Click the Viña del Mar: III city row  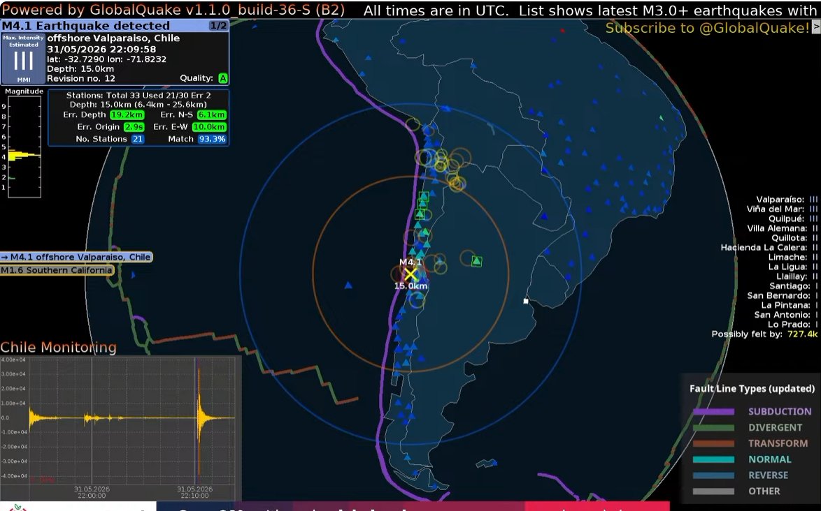782,209
